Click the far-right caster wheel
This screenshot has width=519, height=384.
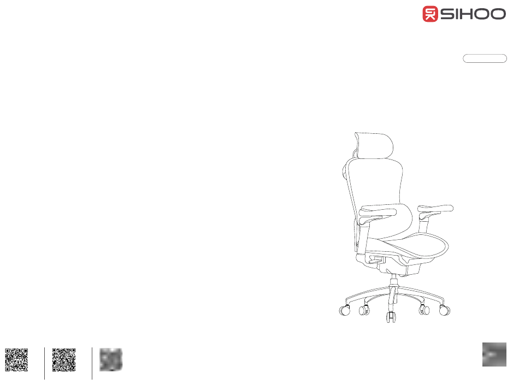[445, 310]
